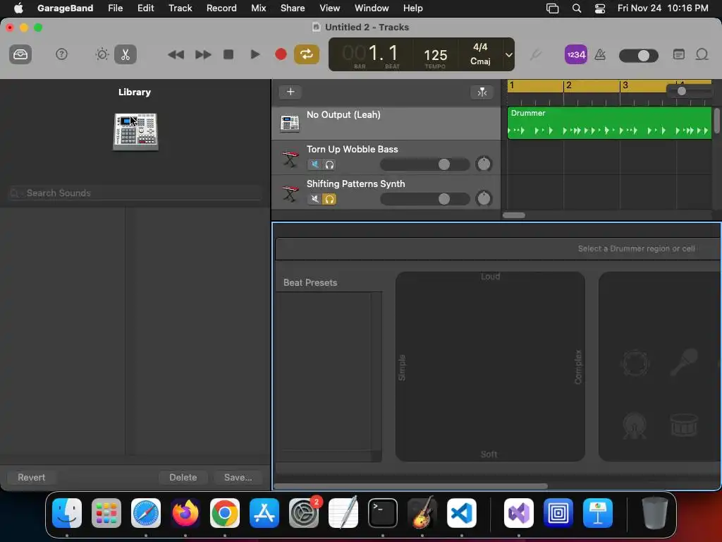Open Finder from the Dock
The width and height of the screenshot is (722, 542).
click(67, 513)
